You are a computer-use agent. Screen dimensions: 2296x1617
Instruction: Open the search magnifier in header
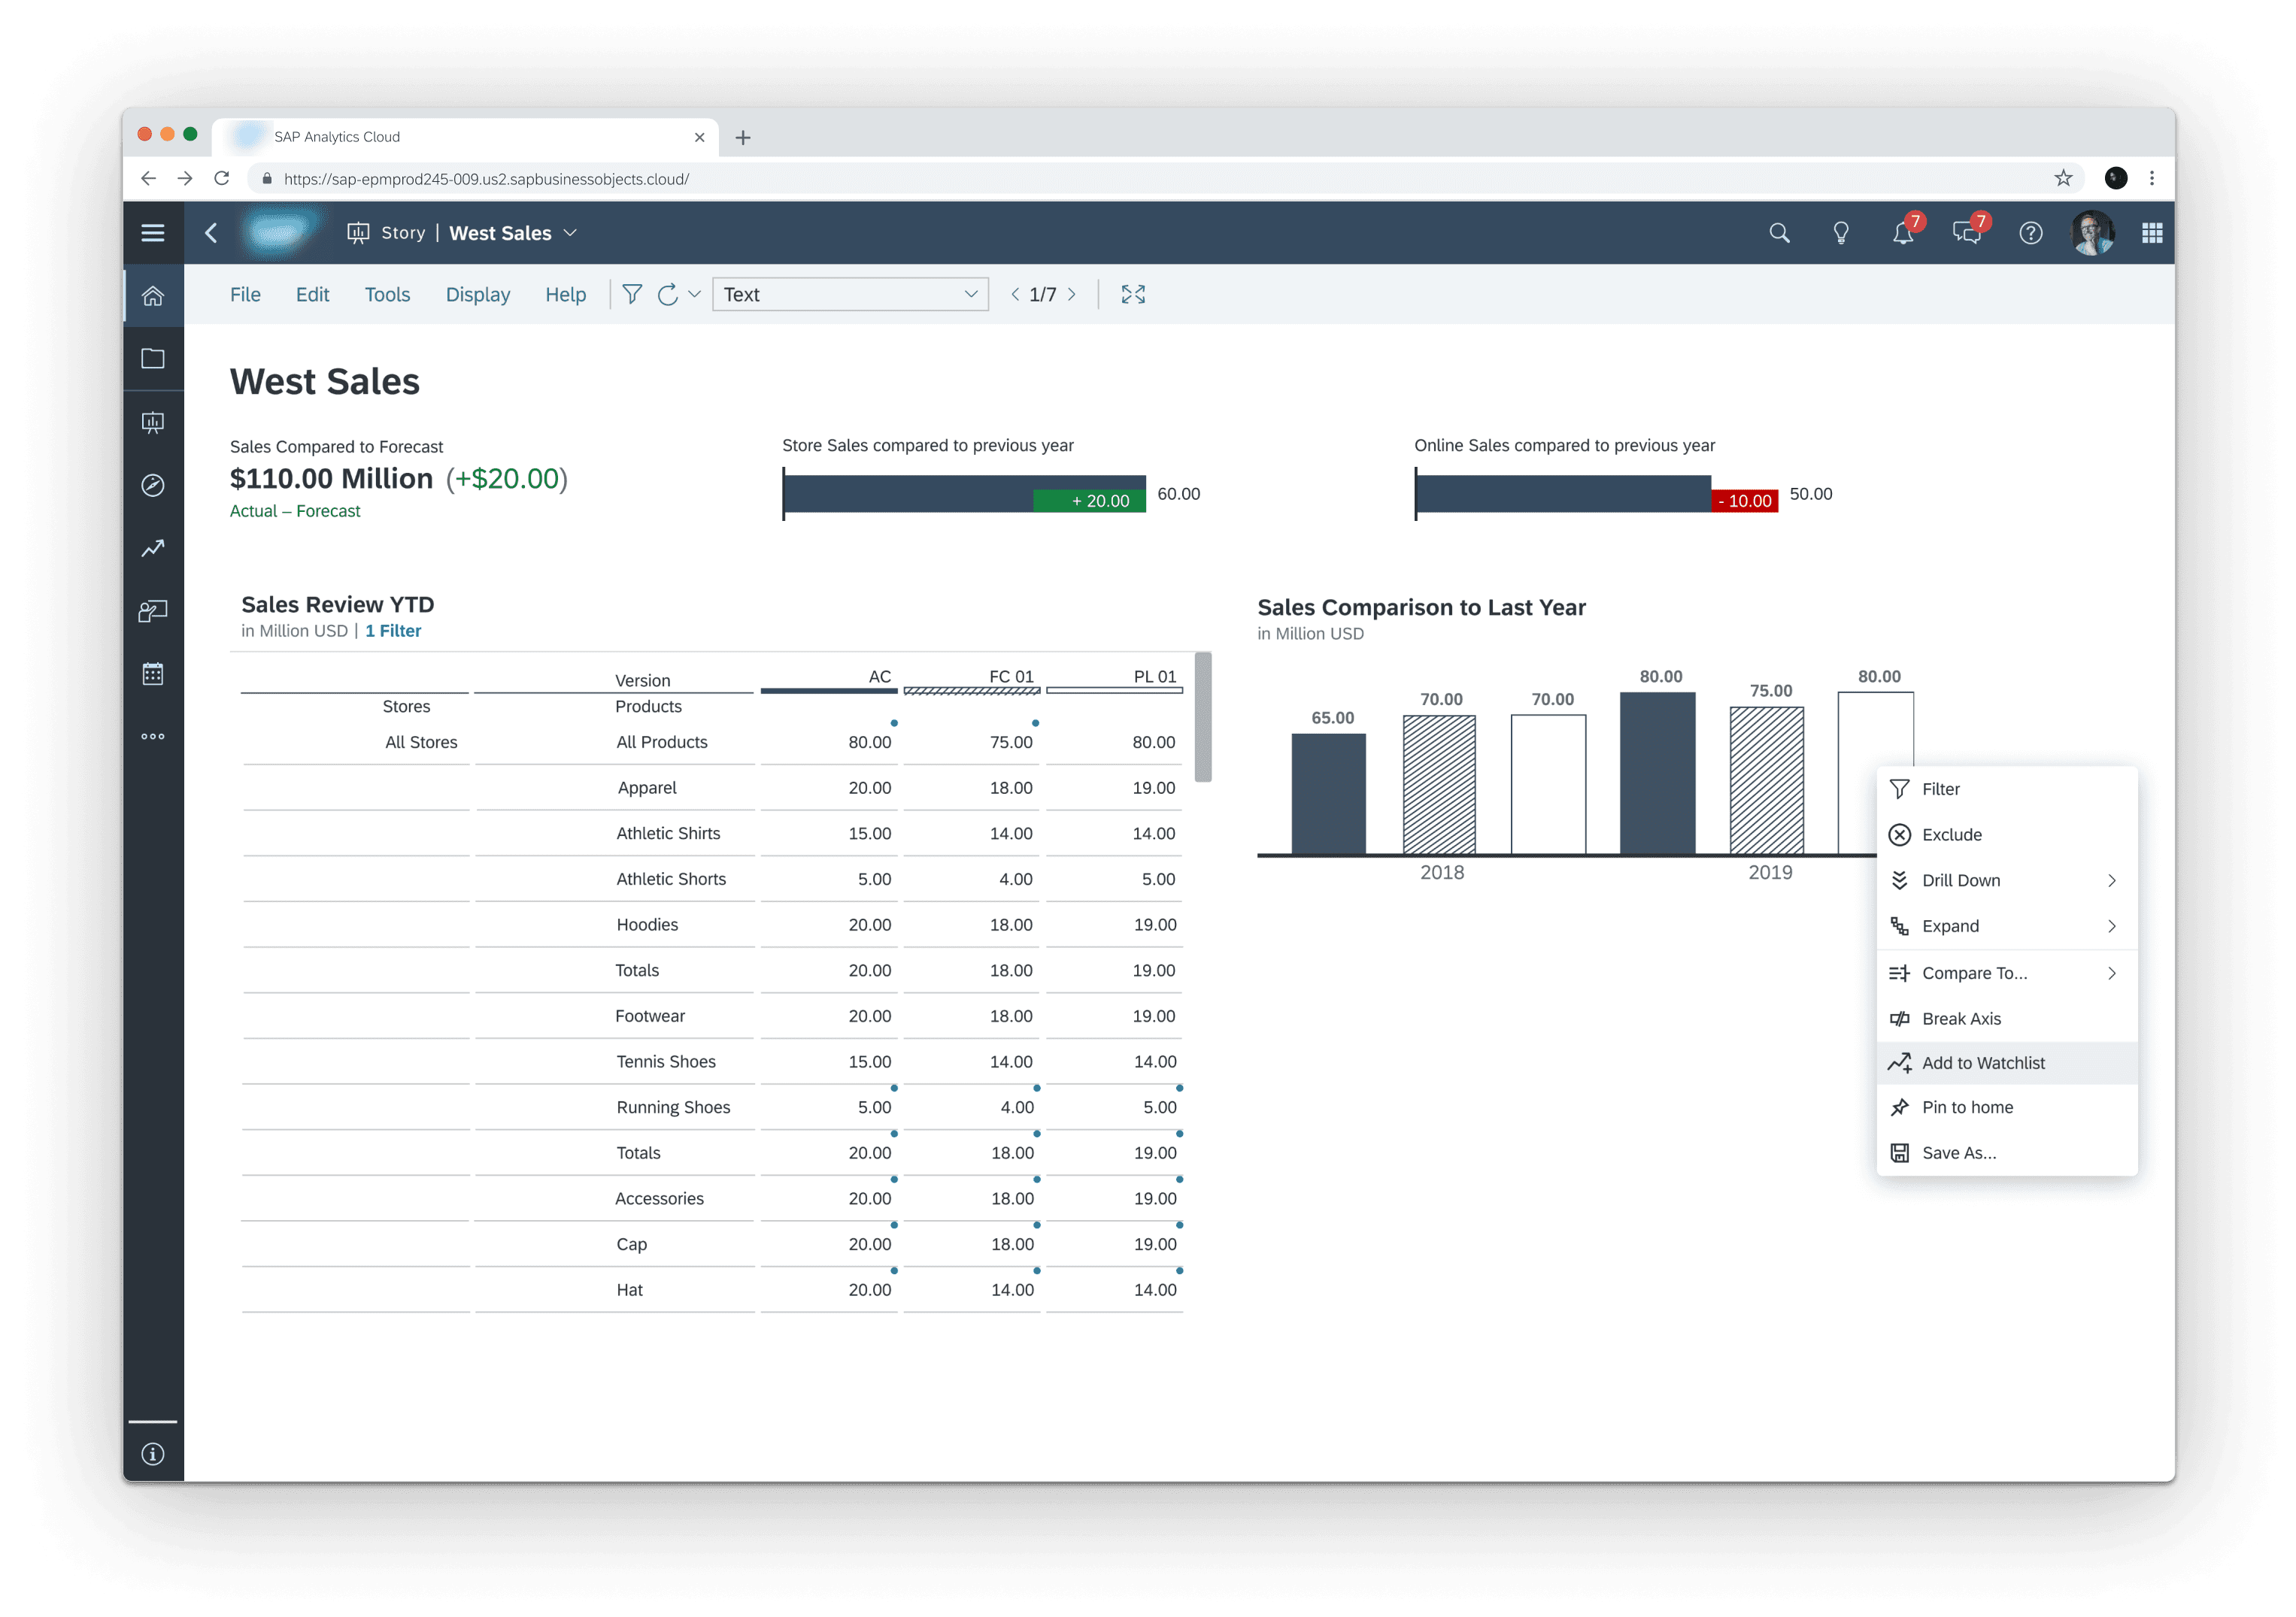tap(1779, 233)
